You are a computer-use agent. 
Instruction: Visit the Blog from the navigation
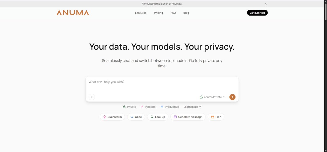click(x=186, y=13)
